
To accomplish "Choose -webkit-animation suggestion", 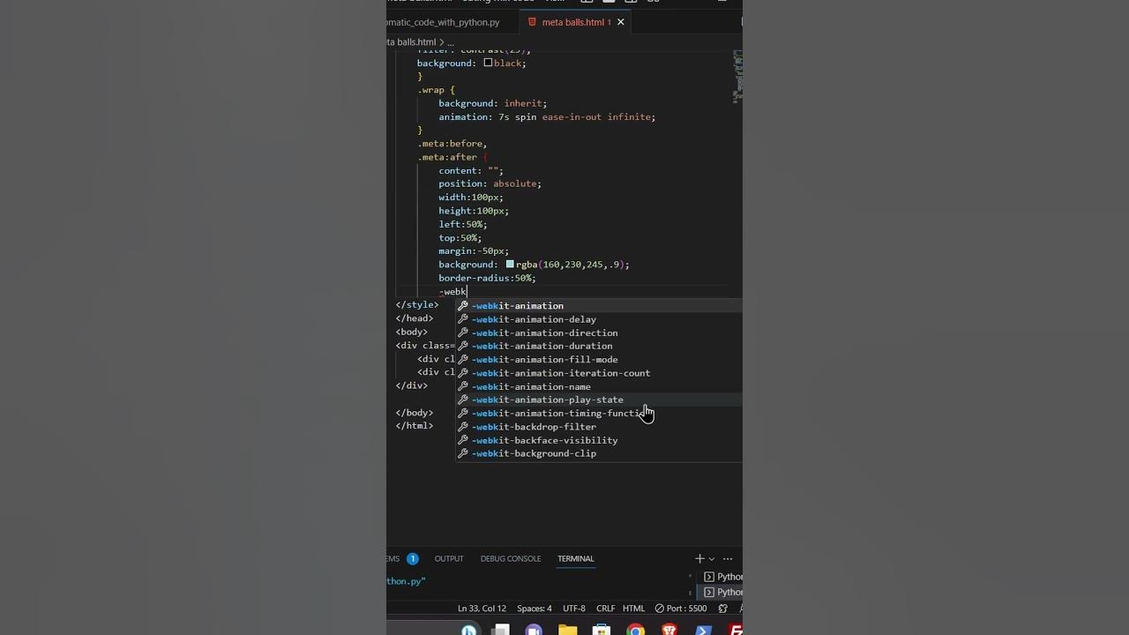I will click(x=599, y=306).
